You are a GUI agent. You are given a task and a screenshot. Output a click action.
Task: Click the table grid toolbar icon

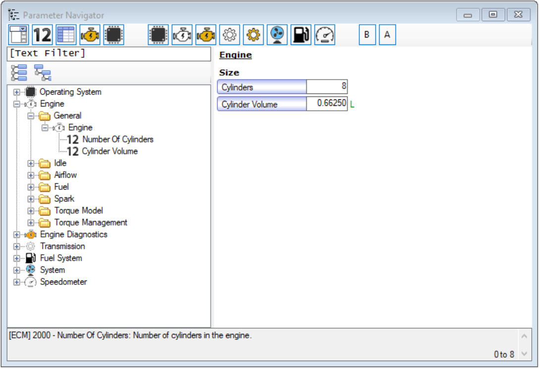pos(66,35)
